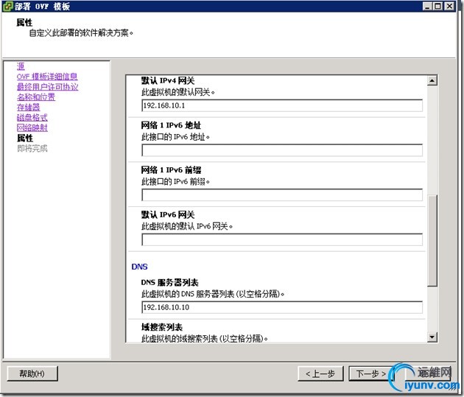Click the 默认 IPv6 网关 heading
The image size is (464, 397).
(168, 215)
